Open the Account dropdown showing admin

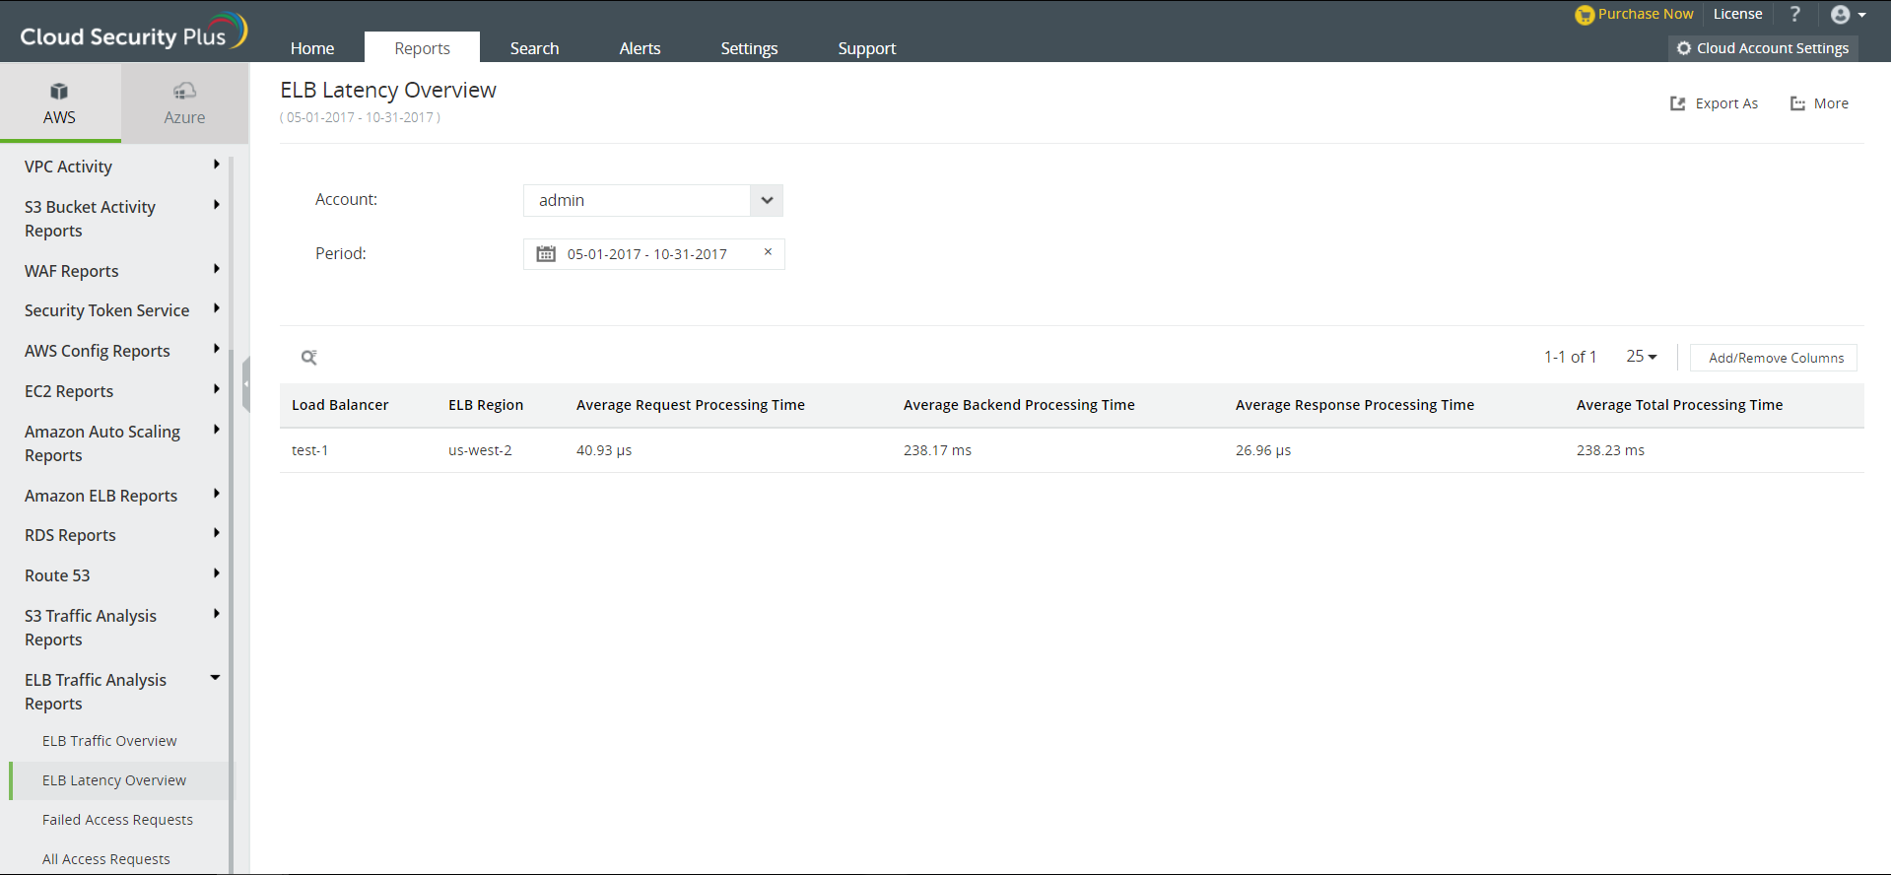(x=766, y=200)
